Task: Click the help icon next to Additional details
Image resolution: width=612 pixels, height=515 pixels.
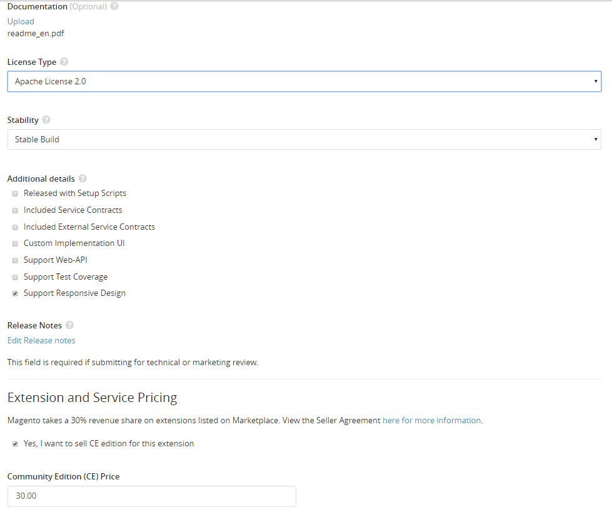Action: point(83,179)
